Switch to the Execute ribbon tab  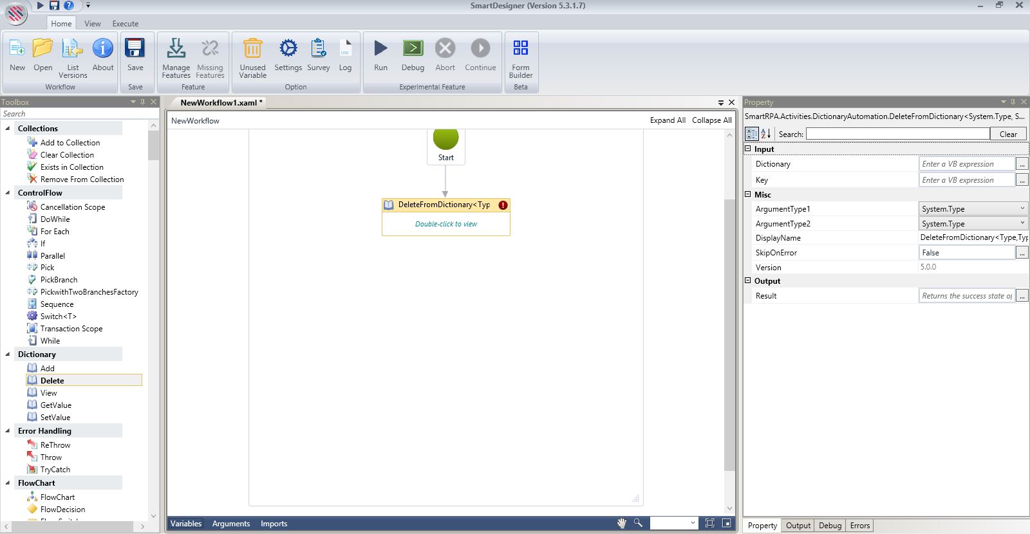pos(125,24)
